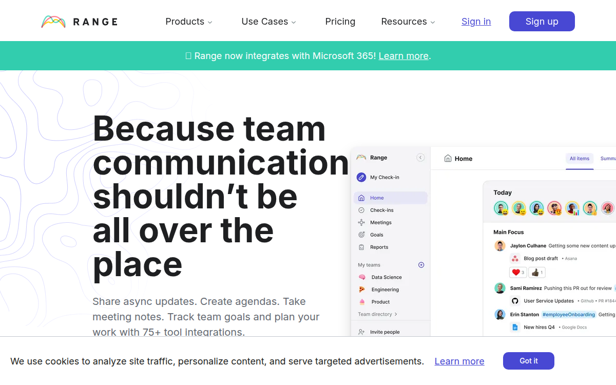Accept cookies with Got it button
The height and width of the screenshot is (385, 616).
tap(529, 361)
